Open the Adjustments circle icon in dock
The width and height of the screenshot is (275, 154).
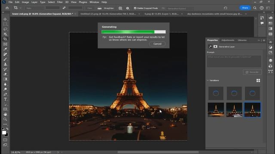coord(270,47)
